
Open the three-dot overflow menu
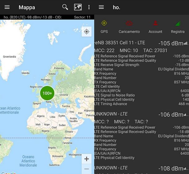pyautogui.click(x=89, y=7)
